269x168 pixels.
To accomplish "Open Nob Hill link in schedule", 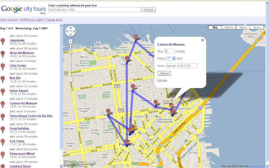I will tap(15, 78).
